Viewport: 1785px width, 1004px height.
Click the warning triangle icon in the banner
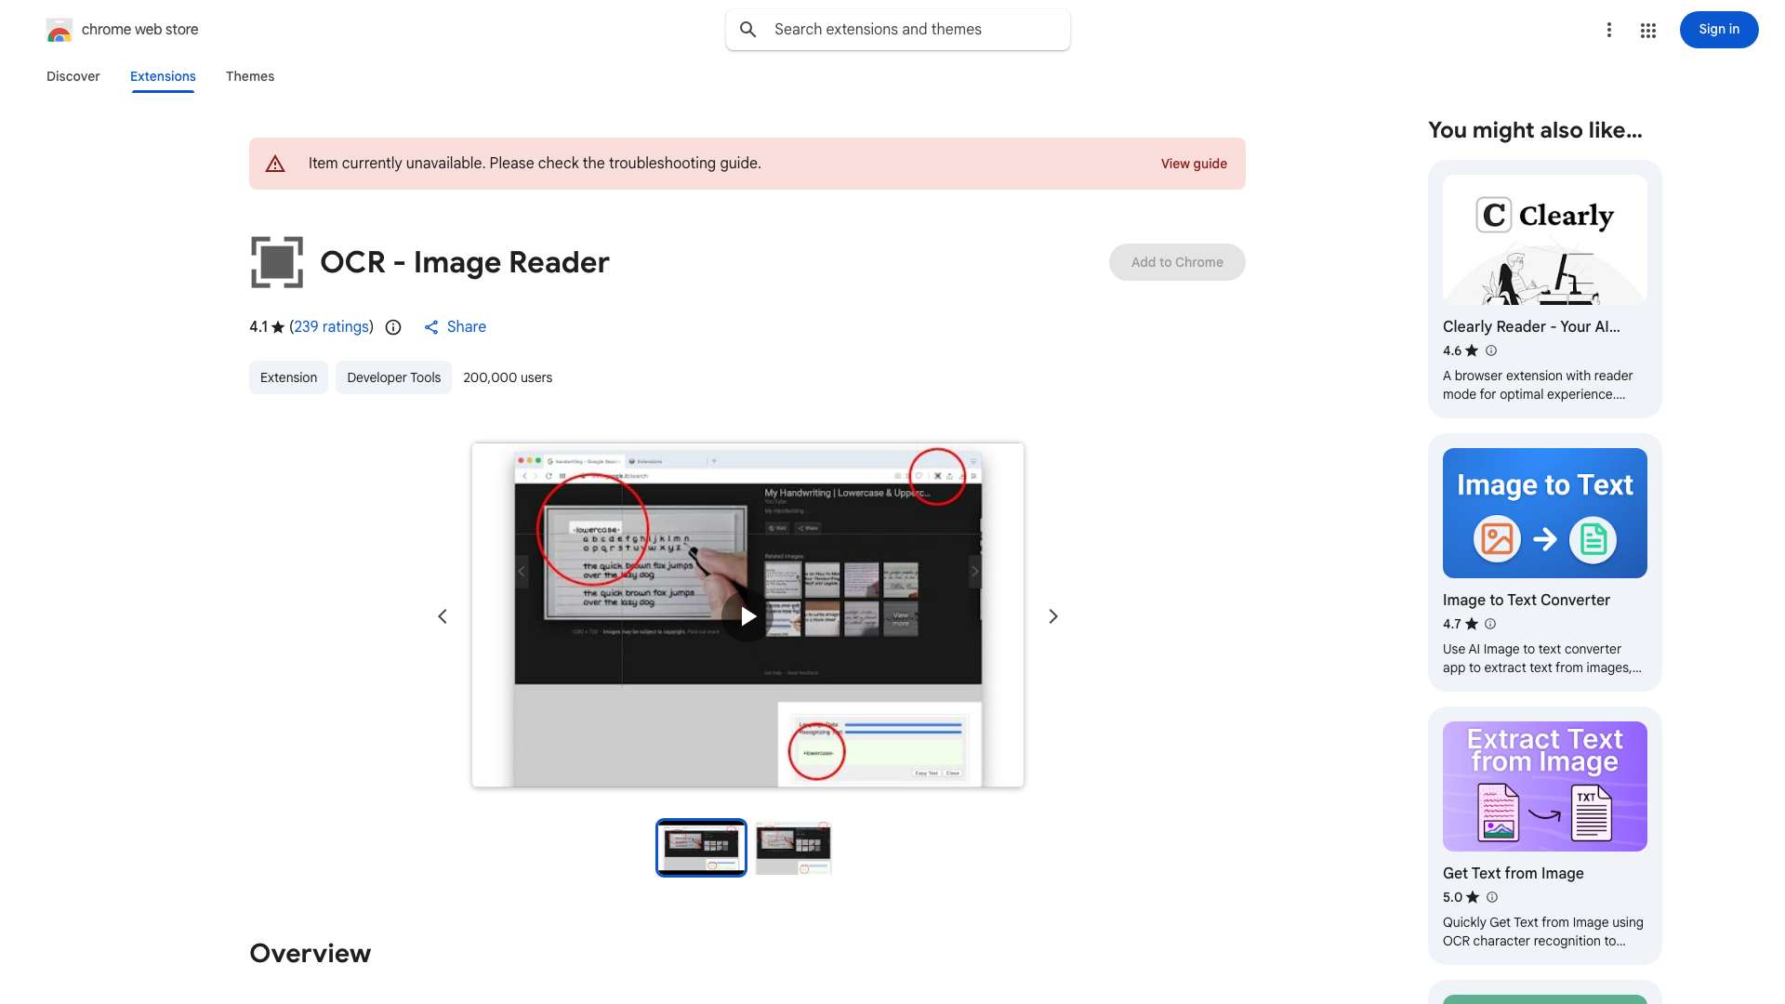(x=275, y=164)
